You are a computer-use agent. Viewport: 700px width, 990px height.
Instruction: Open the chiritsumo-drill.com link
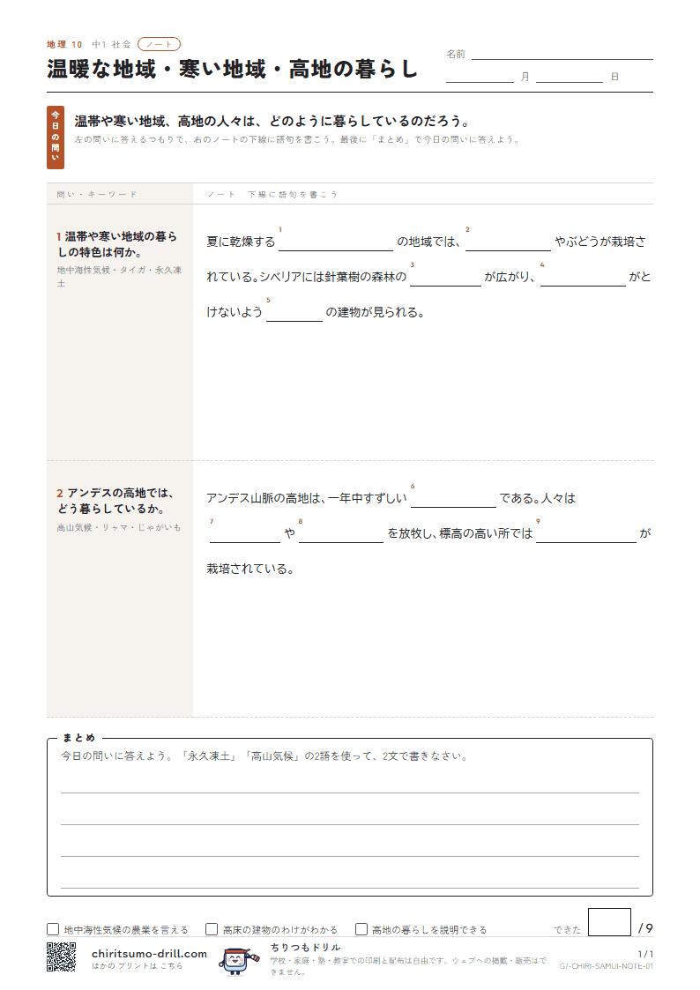pos(149,953)
